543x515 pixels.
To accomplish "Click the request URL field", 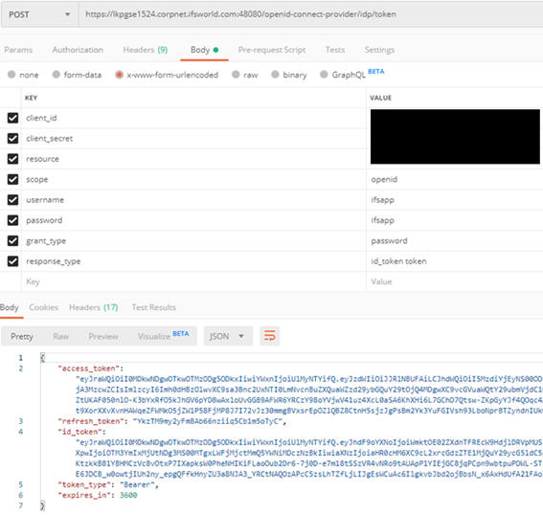I will coord(311,14).
